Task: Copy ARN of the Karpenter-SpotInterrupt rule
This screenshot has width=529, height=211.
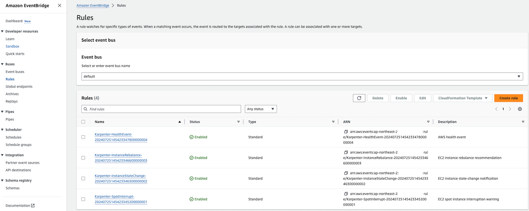Action: pos(346,193)
